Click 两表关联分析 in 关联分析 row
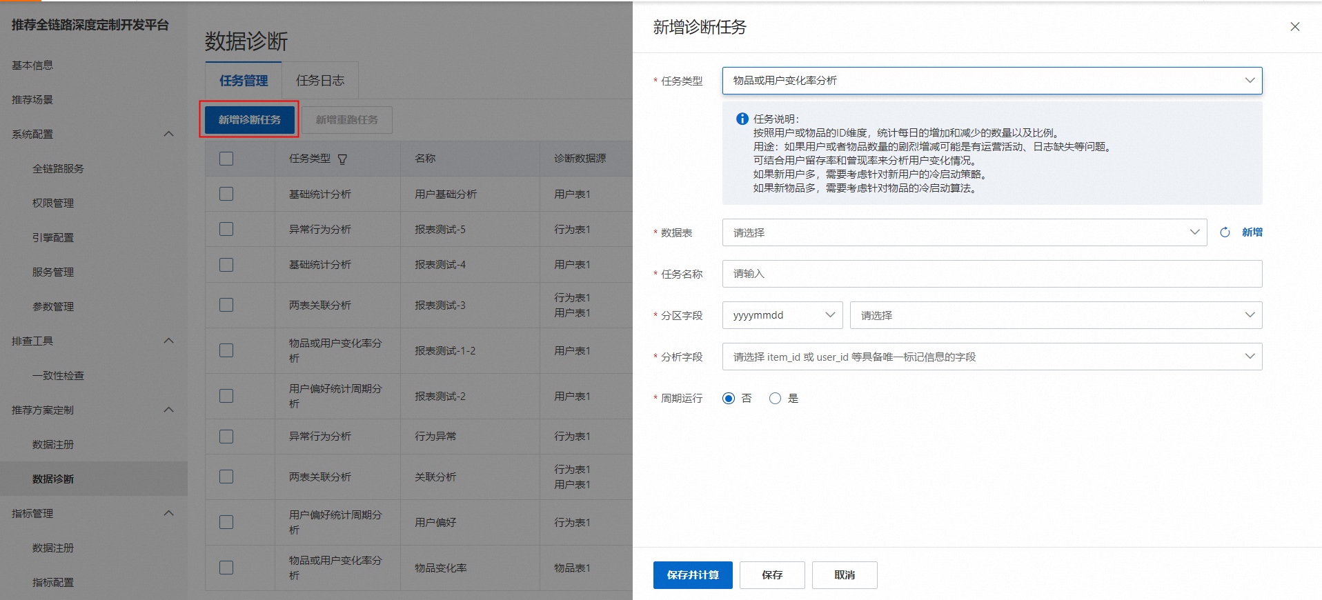The height and width of the screenshot is (600, 1322). point(320,477)
